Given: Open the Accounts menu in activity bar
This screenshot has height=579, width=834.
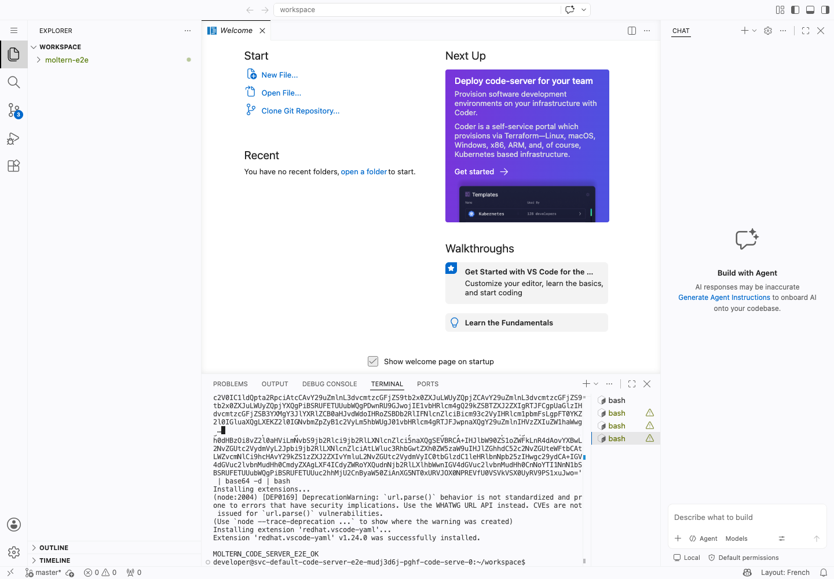Looking at the screenshot, I should (14, 525).
